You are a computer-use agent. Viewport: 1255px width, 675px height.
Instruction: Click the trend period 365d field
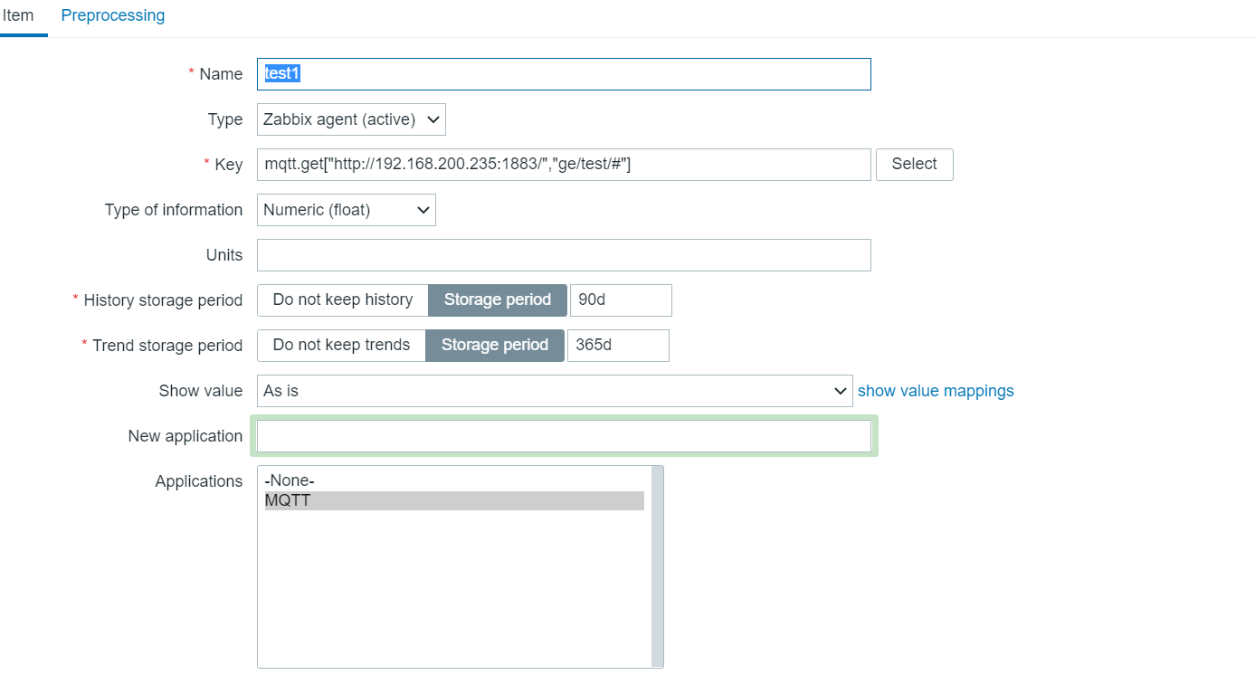[x=618, y=346]
